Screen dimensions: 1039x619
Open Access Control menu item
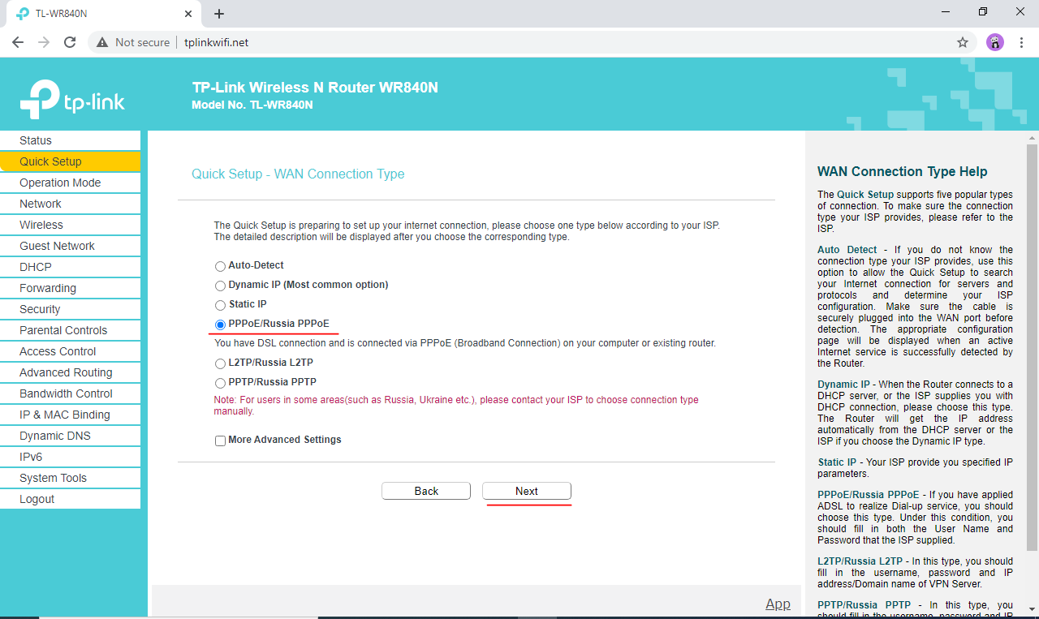[70, 351]
